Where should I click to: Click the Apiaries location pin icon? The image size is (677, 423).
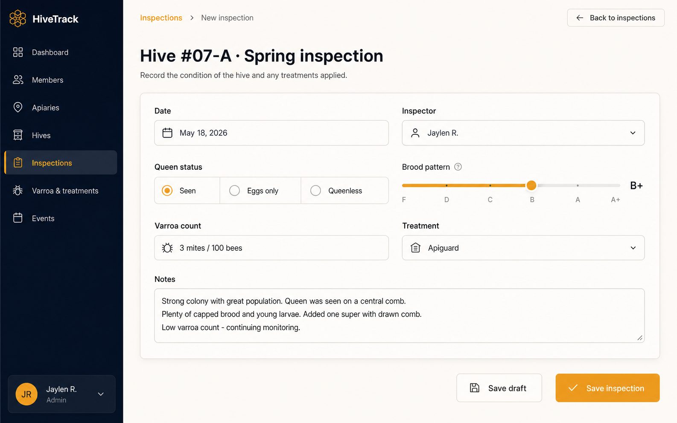coord(18,107)
